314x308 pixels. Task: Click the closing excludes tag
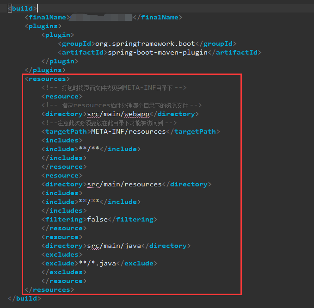[x=64, y=272]
